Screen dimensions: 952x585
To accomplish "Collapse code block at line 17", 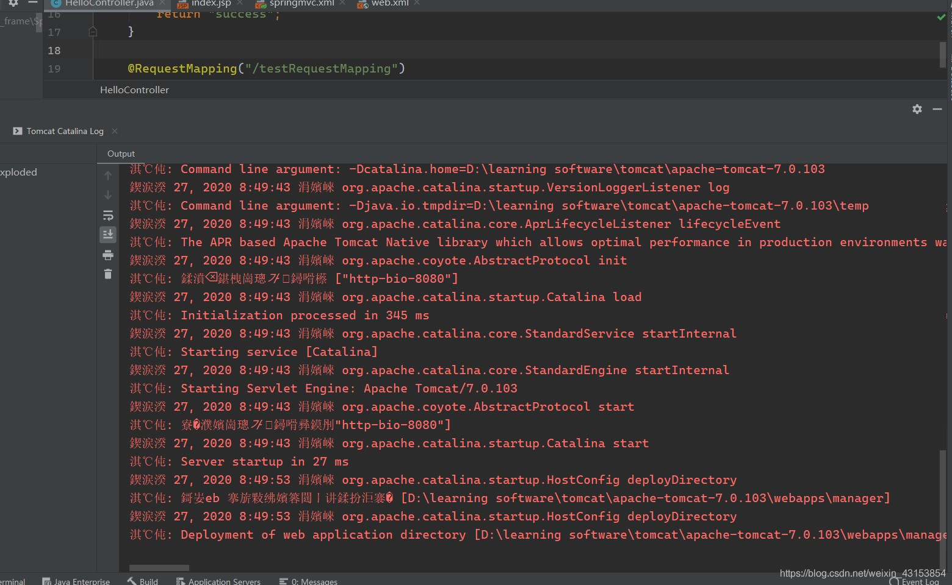I will tap(93, 32).
